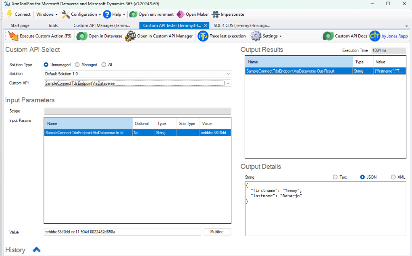The height and width of the screenshot is (256, 412).
Task: Click the Connect lightning bolt icon
Action: (9, 14)
